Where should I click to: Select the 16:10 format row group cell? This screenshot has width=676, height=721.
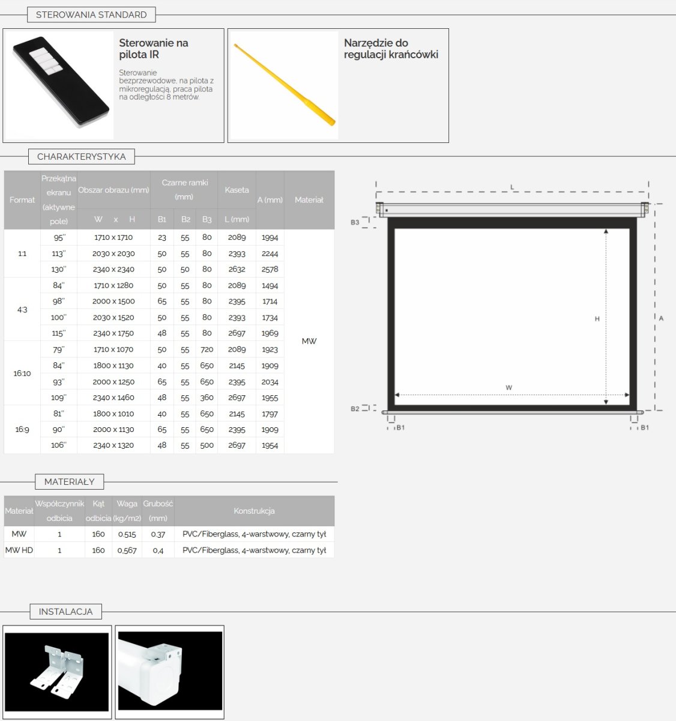[22, 373]
